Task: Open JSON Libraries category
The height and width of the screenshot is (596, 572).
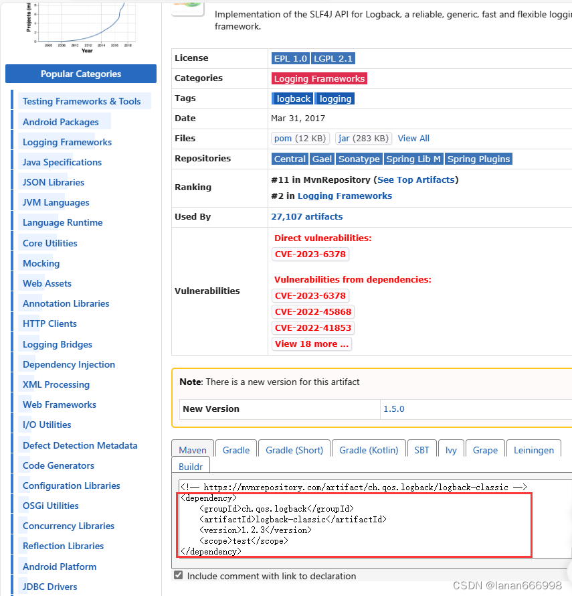Action: pyautogui.click(x=54, y=182)
